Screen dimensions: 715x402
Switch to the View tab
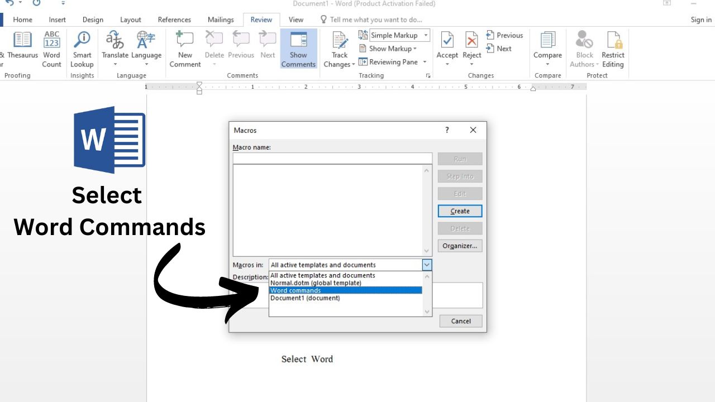pyautogui.click(x=296, y=20)
